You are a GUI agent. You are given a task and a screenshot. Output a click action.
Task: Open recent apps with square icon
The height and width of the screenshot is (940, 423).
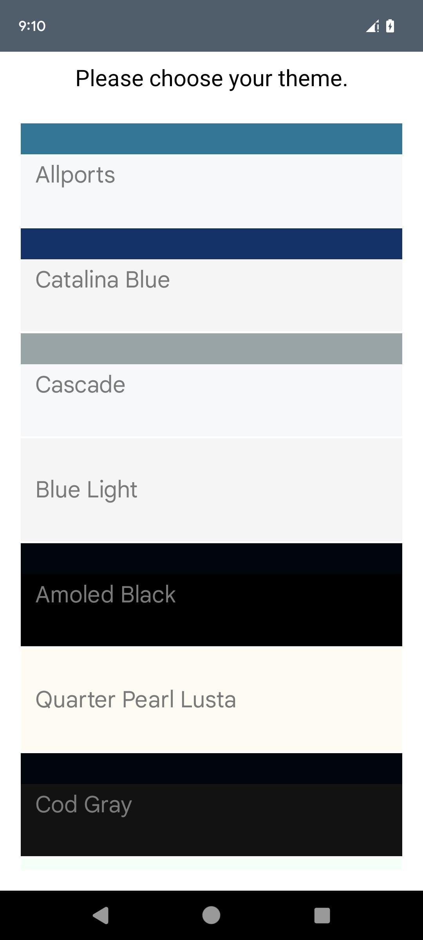[x=322, y=916]
